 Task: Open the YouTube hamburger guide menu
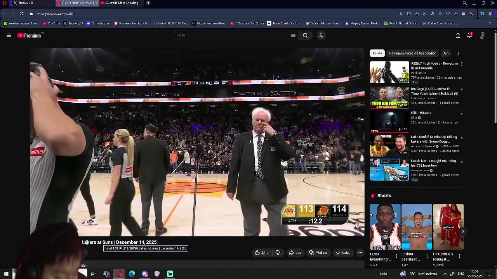click(9, 35)
